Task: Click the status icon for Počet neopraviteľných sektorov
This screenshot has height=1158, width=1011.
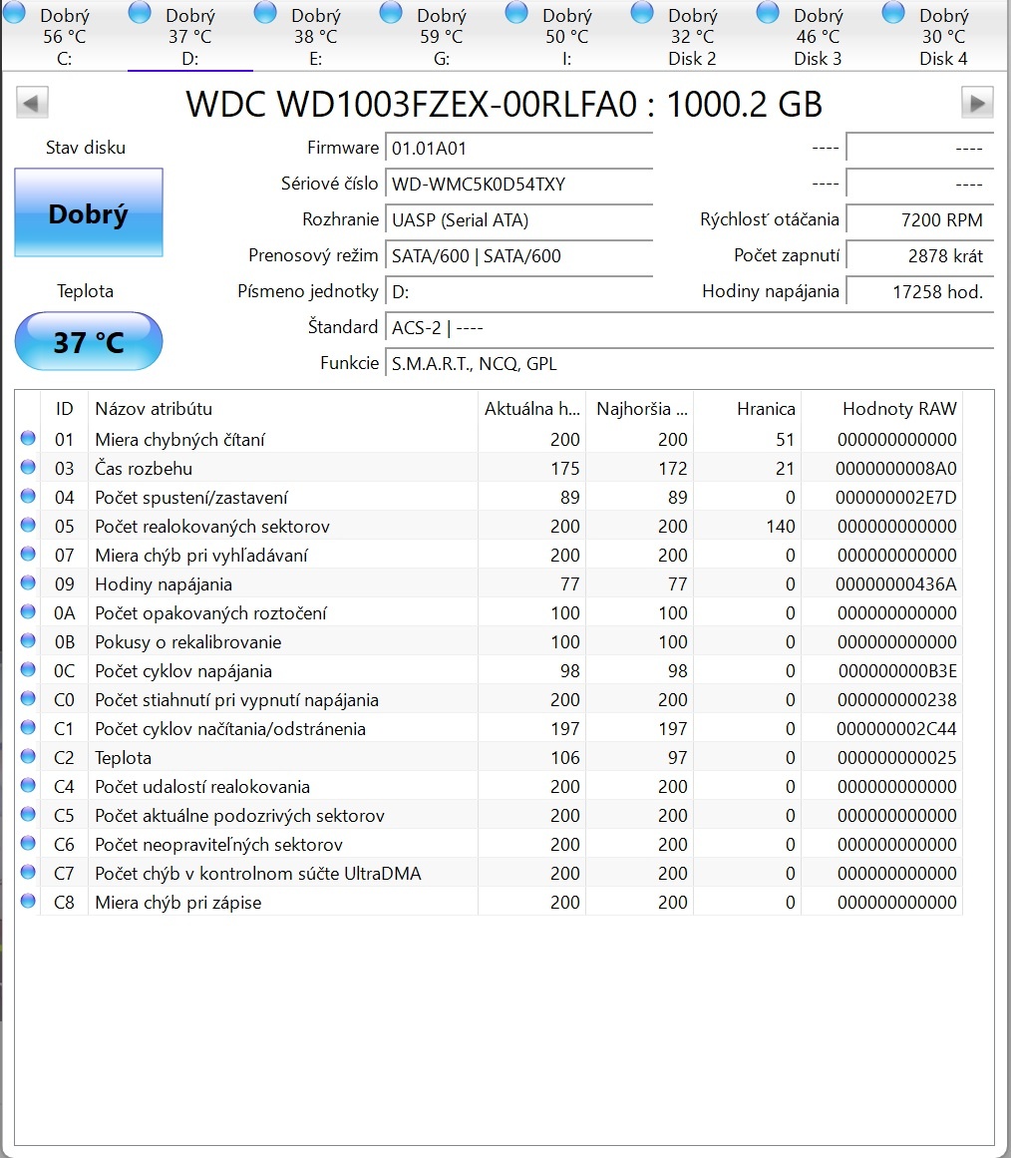Action: (27, 844)
